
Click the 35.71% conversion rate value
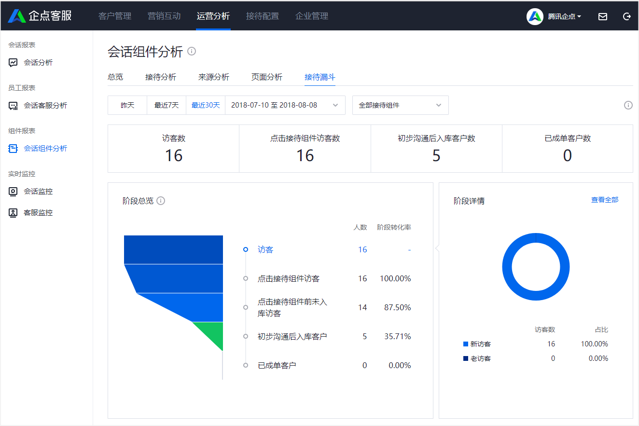click(398, 337)
